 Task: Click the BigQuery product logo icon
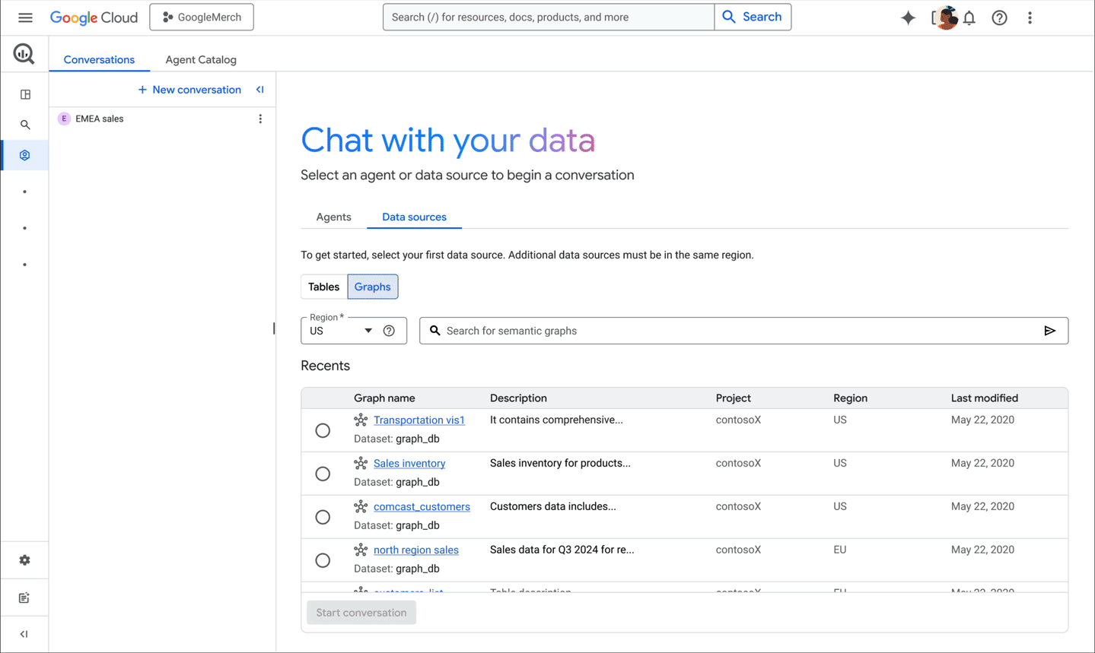(24, 54)
